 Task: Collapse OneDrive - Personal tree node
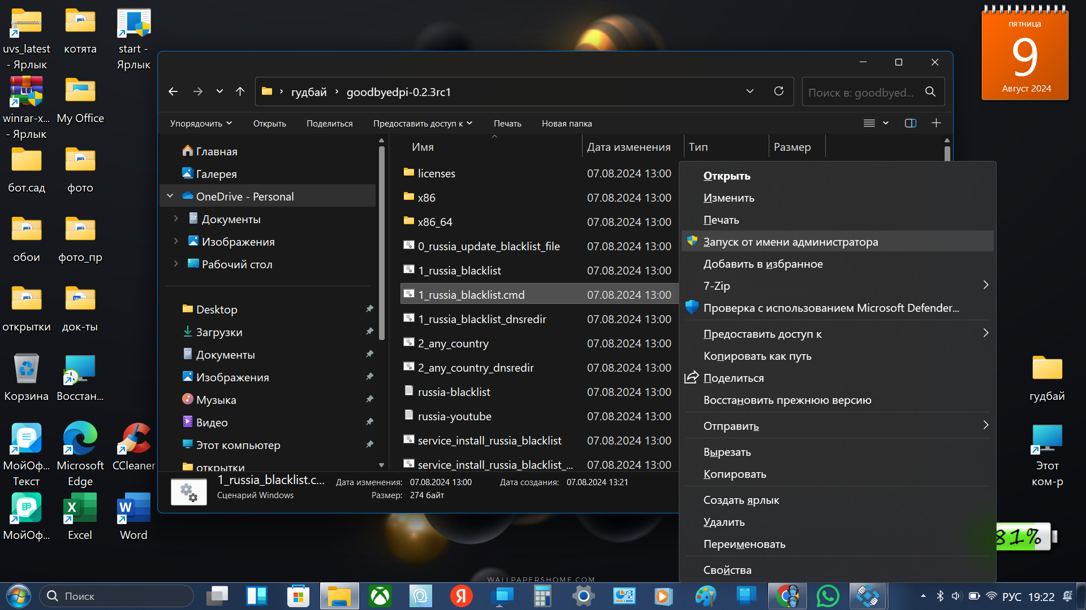[170, 196]
